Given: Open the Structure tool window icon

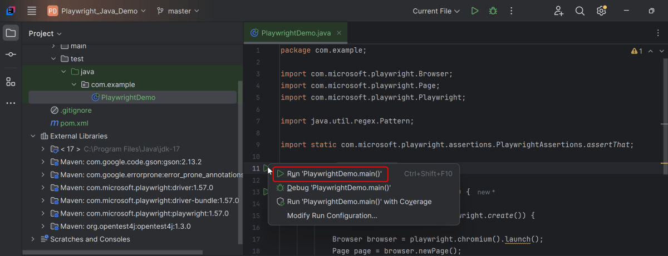Looking at the screenshot, I should [x=11, y=82].
